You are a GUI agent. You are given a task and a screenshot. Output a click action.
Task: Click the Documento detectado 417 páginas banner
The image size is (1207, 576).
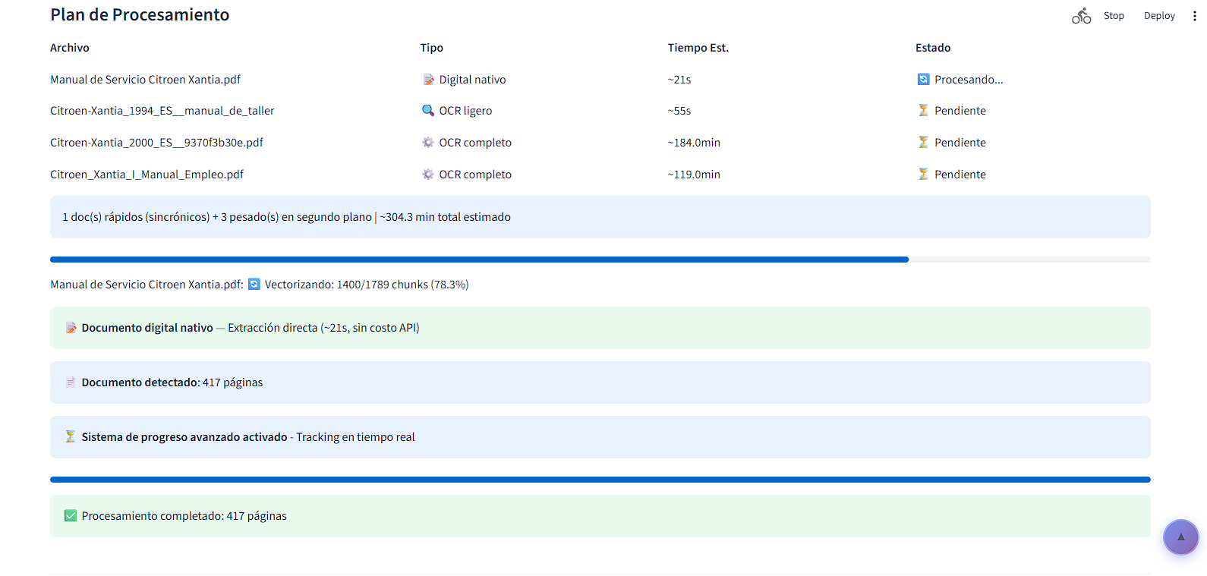point(600,382)
